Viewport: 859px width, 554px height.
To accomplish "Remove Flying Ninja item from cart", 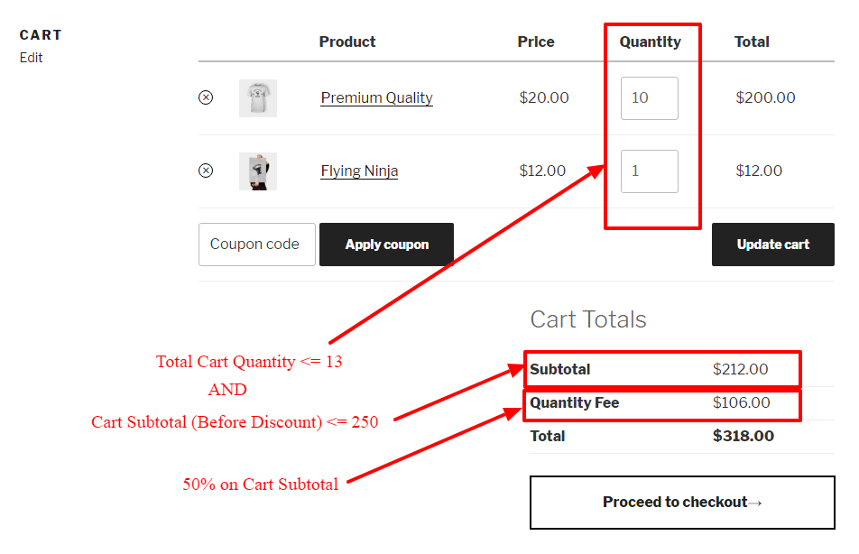I will click(x=206, y=171).
